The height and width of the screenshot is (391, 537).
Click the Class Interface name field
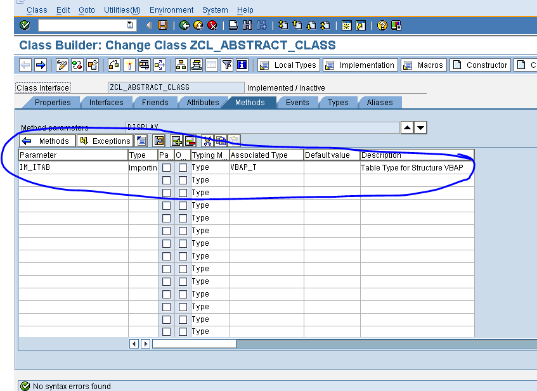point(176,87)
